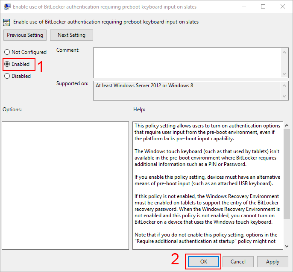
Task: Click the Help pane scroll up arrow
Action: click(287, 125)
